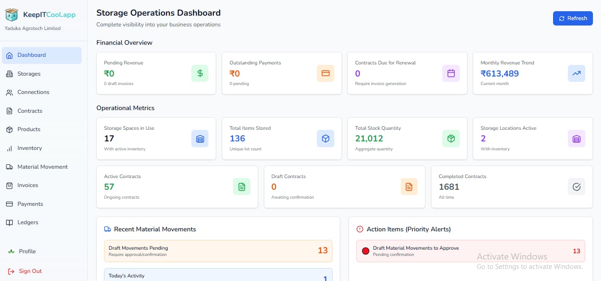Open the Products page link
Image resolution: width=601 pixels, height=281 pixels.
coord(42,129)
